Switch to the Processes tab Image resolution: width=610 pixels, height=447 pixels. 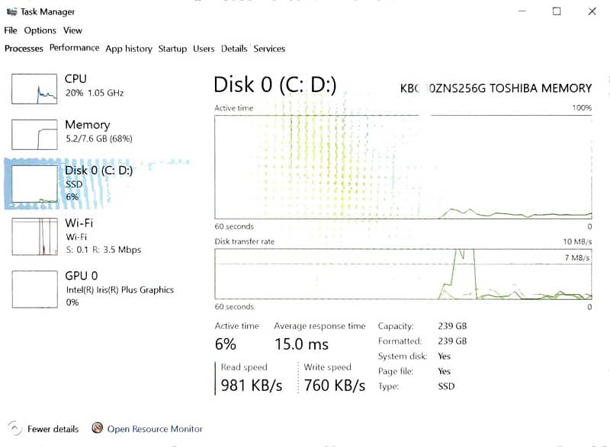(24, 49)
